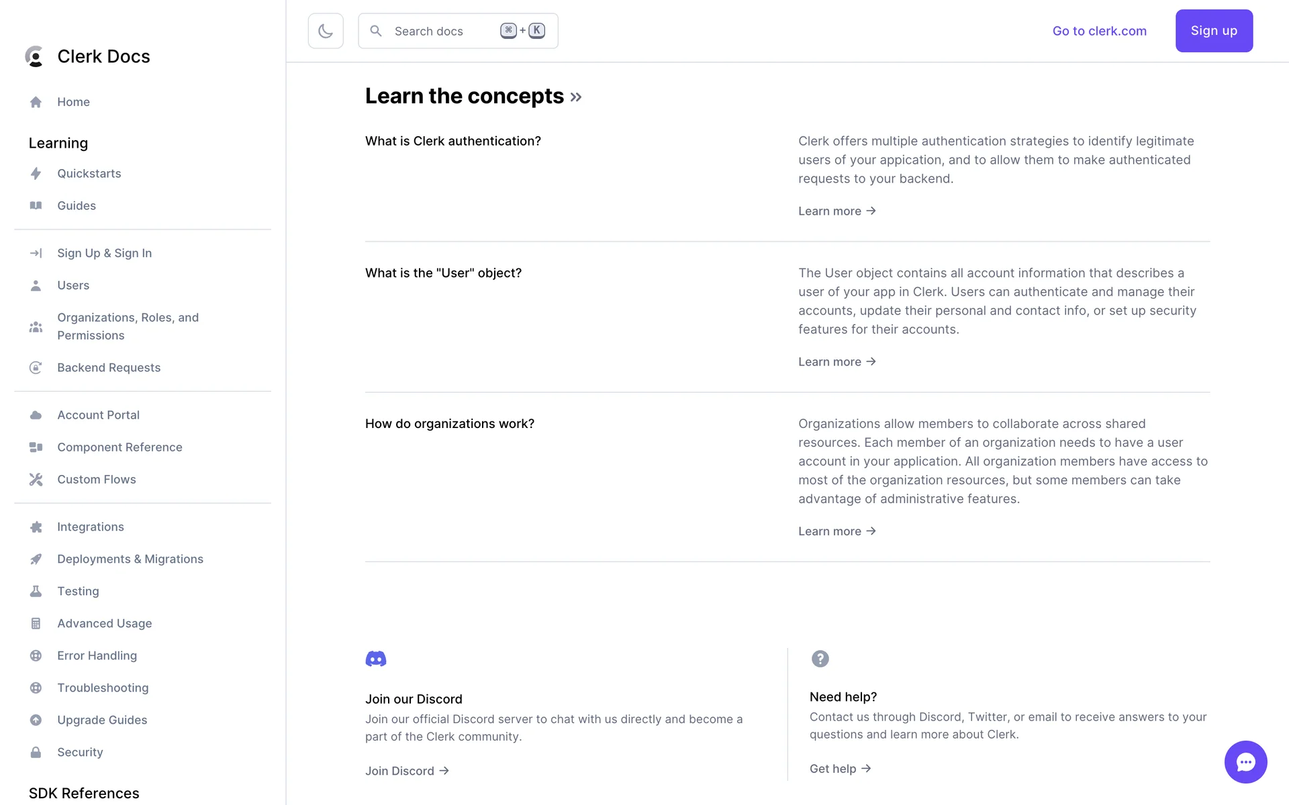The height and width of the screenshot is (805, 1289).
Task: Select Component Reference in sidebar
Action: click(x=120, y=447)
